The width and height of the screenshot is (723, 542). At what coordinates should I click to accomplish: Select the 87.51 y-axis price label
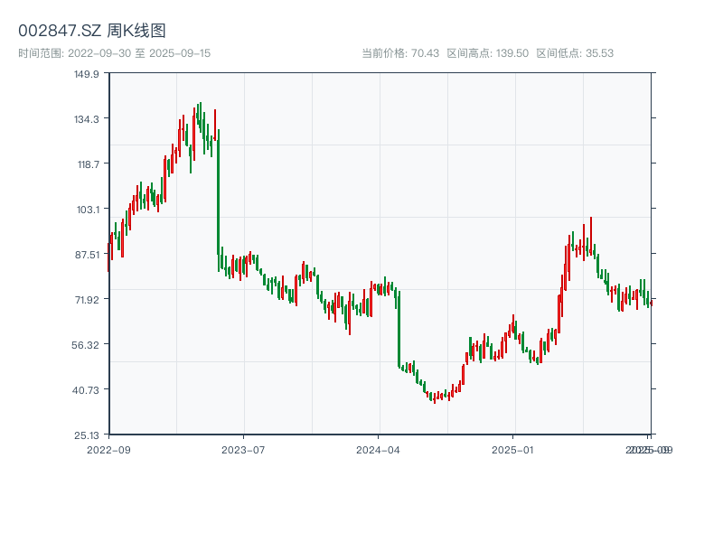tap(87, 255)
